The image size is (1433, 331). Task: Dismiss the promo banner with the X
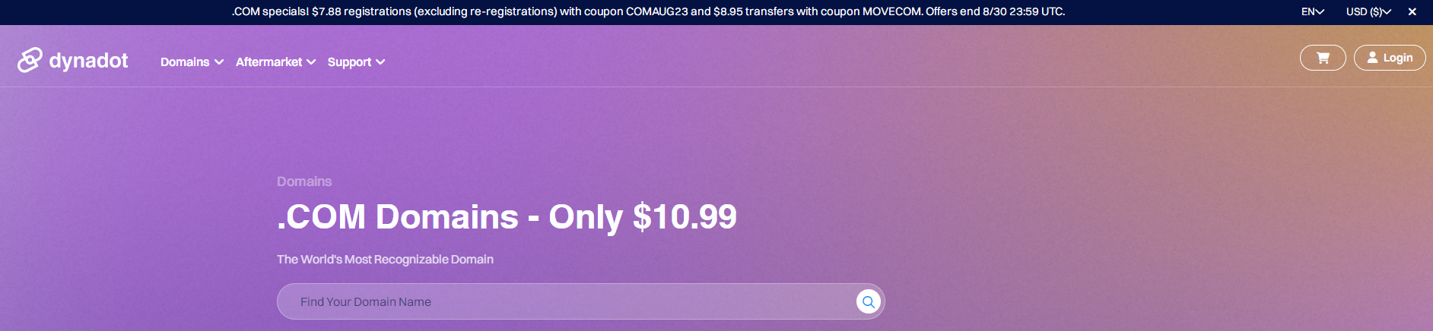(1412, 12)
